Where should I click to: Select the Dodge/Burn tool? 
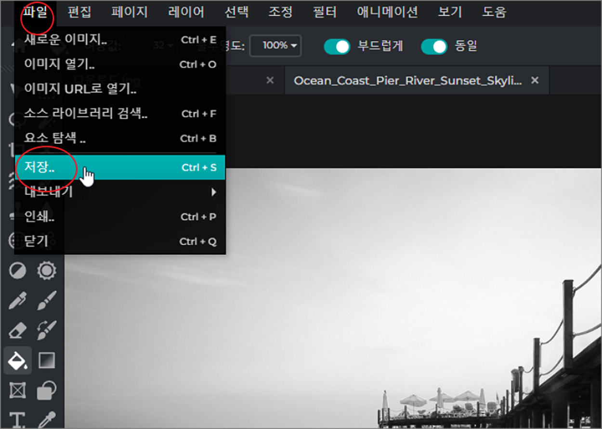tap(18, 271)
